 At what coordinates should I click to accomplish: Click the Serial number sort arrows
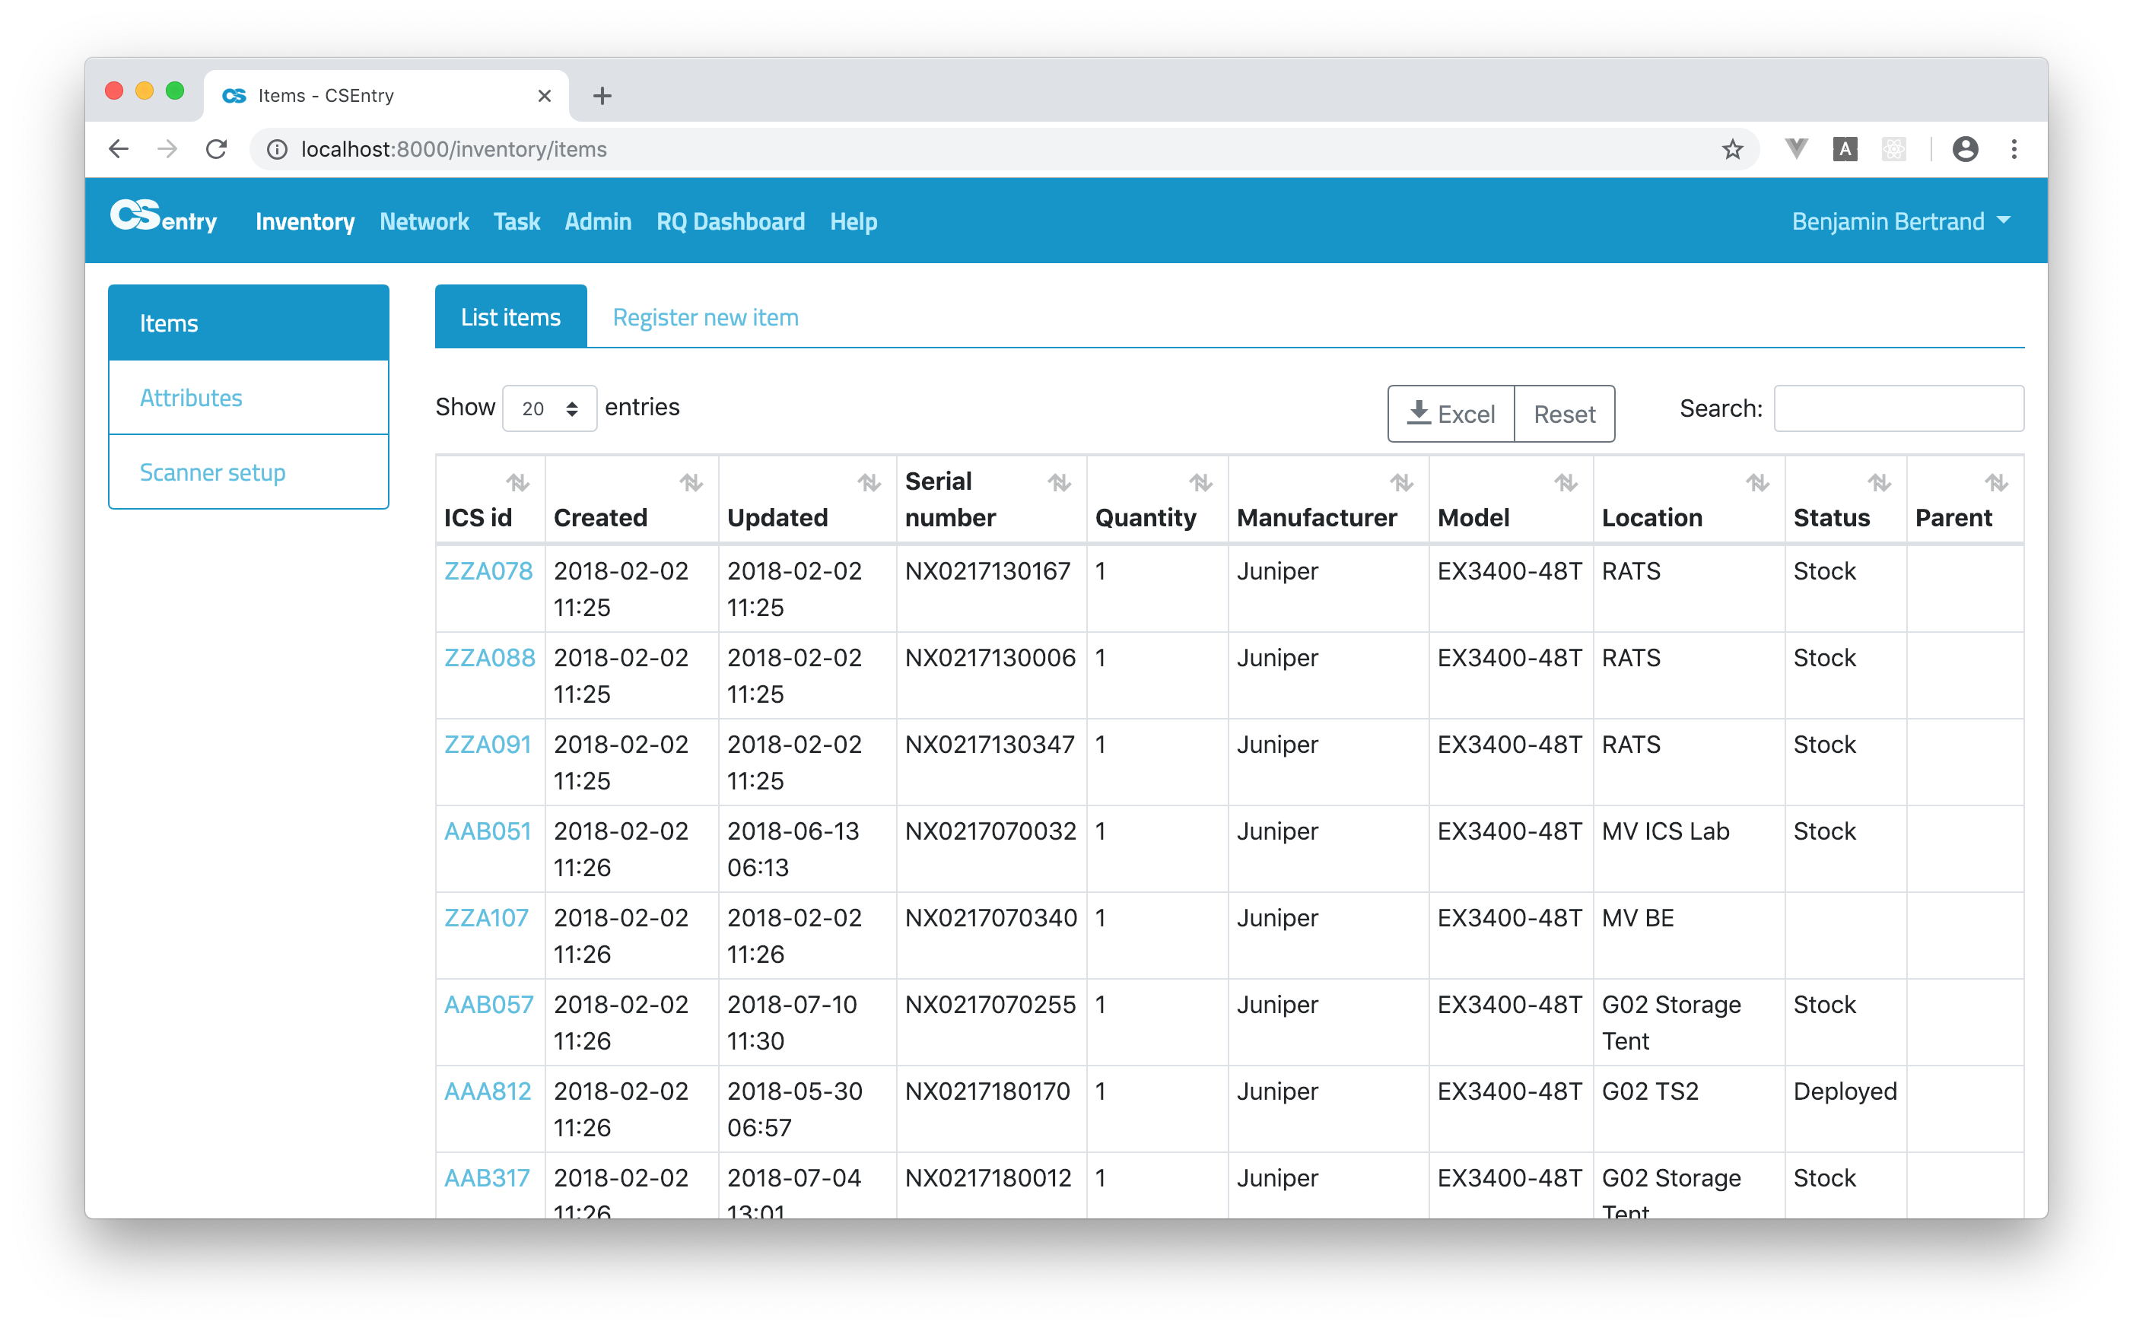point(1058,482)
